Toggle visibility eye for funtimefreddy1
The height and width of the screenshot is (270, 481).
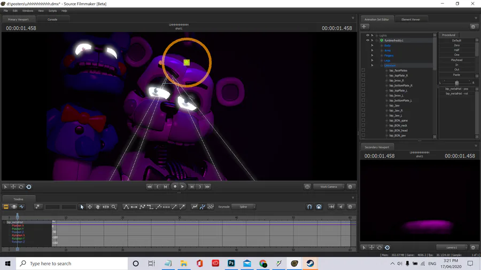[368, 40]
